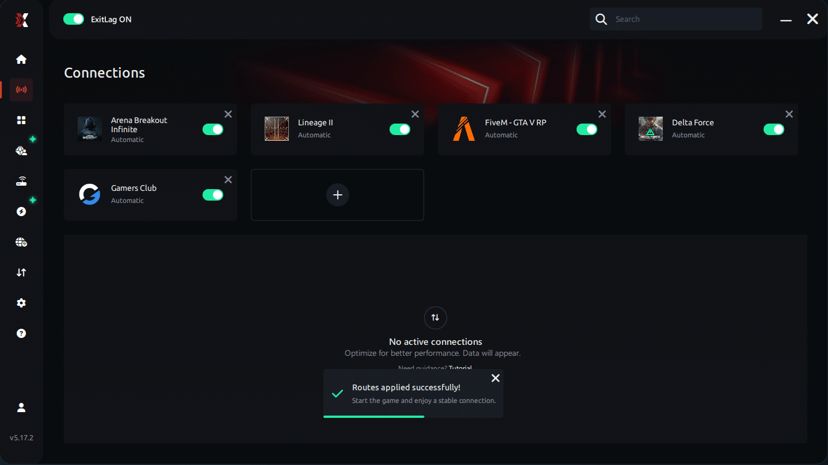Screen dimensions: 828x465
Task: Open the Tutorial link
Action: tap(460, 367)
